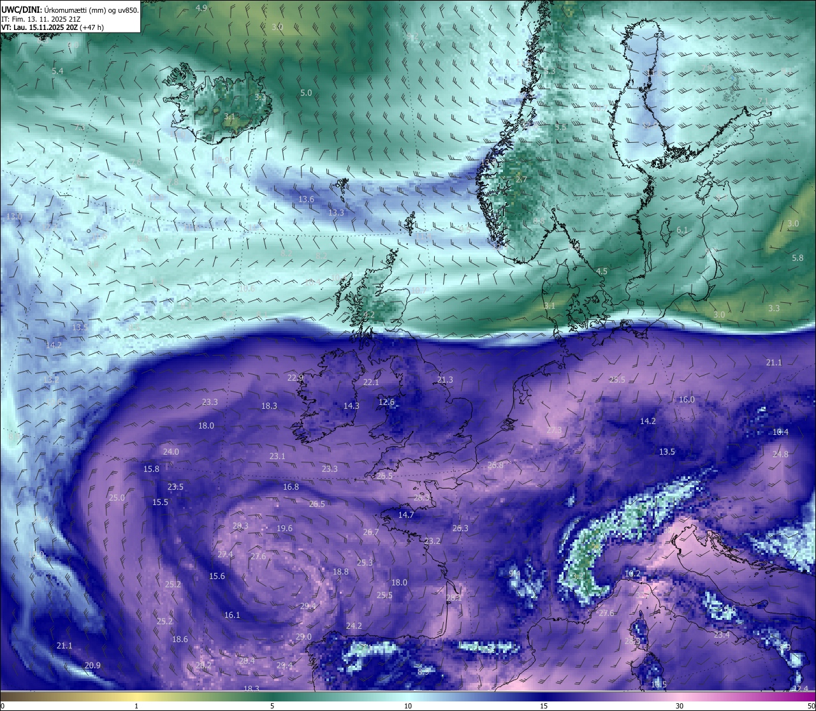The width and height of the screenshot is (816, 711).
Task: Click the 14.3 value over Ireland
Action: (351, 406)
